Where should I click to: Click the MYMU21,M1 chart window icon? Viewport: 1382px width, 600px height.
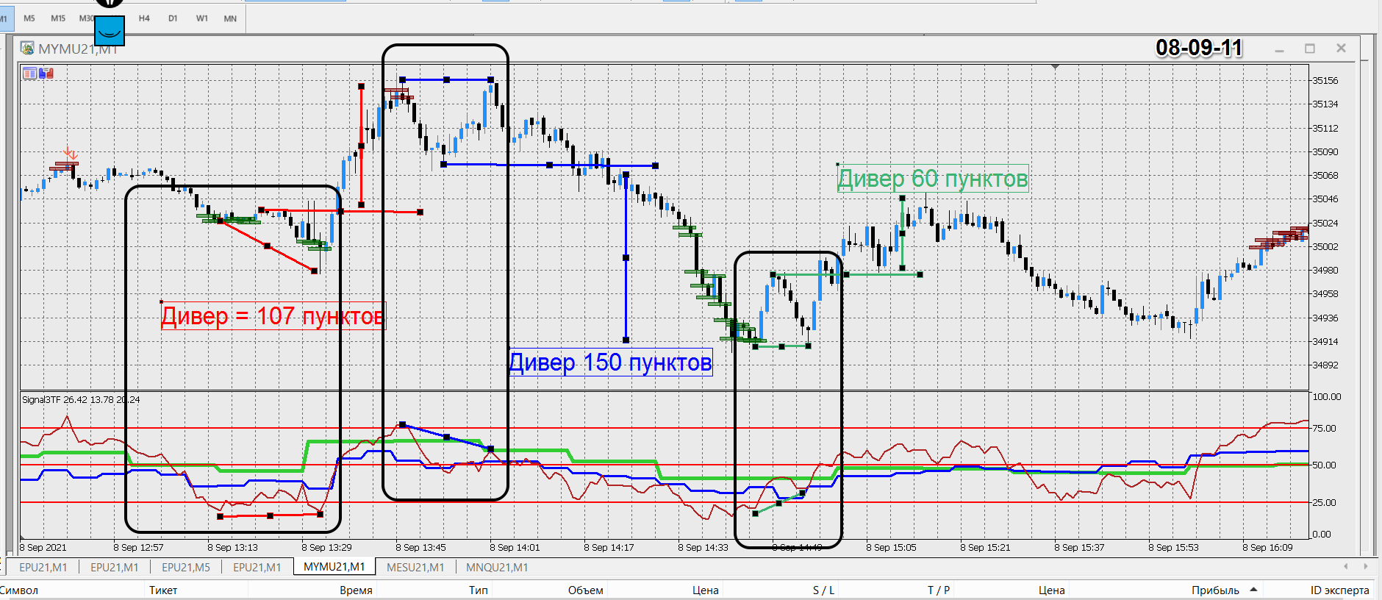coord(28,49)
